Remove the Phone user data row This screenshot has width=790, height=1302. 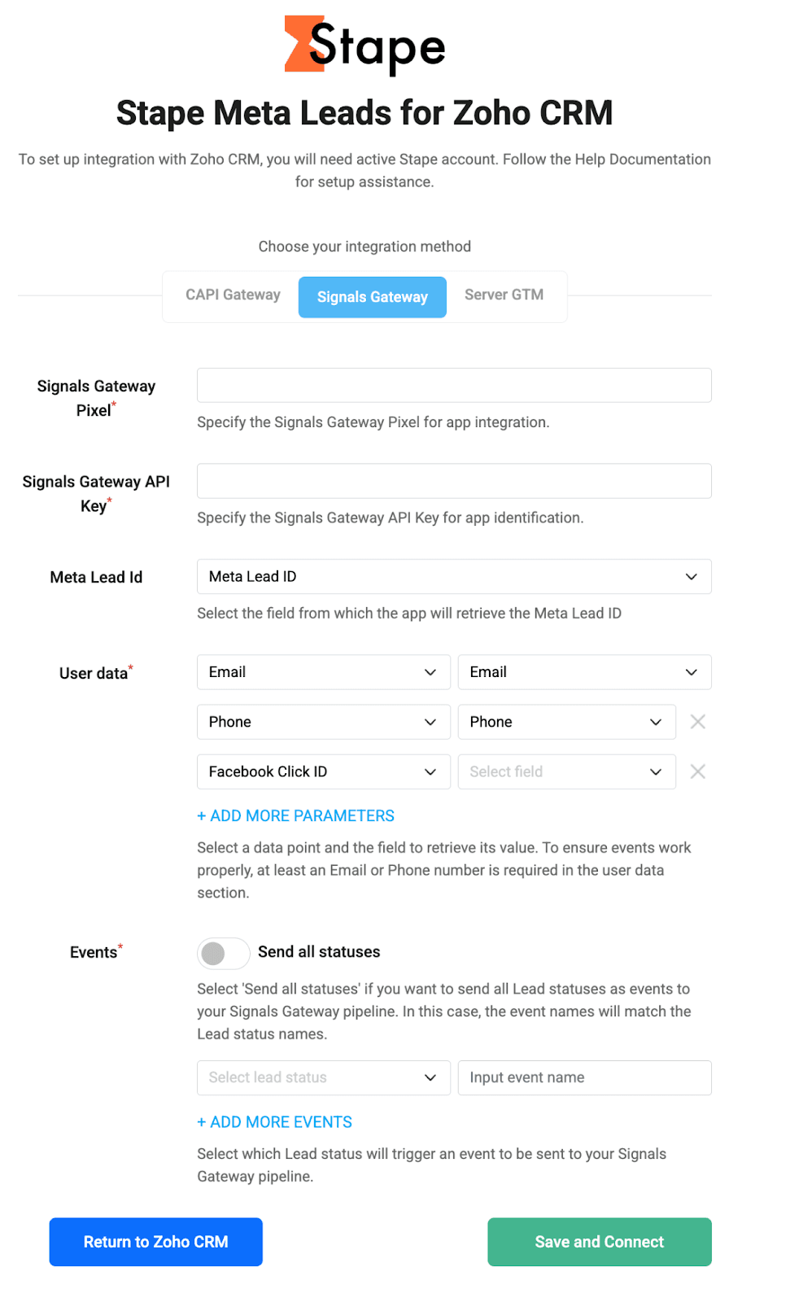pos(697,722)
